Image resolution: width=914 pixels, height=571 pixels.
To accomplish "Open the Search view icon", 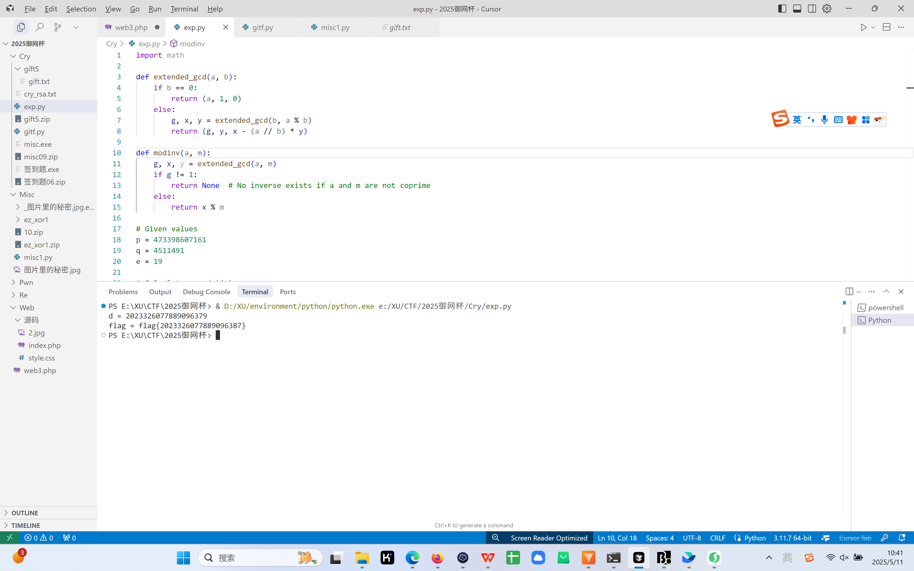I will point(39,27).
